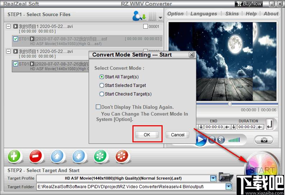Click the blue move up arrow button

coord(57,156)
